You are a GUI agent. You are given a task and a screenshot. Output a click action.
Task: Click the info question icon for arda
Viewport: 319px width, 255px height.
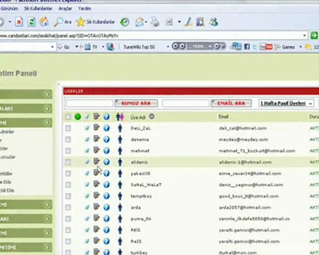106,208
